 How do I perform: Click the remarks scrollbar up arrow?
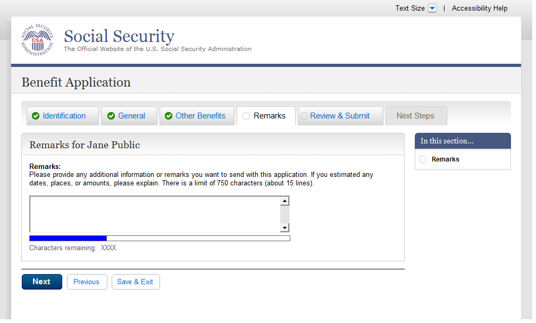click(284, 201)
